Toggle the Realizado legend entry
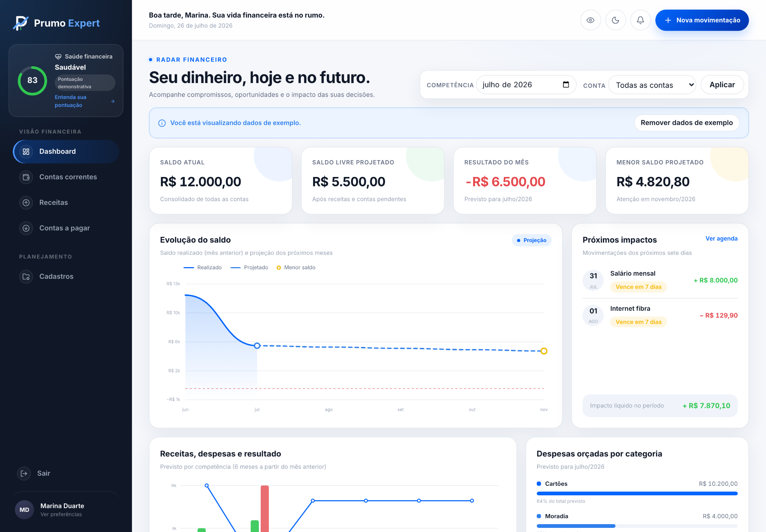 [203, 267]
